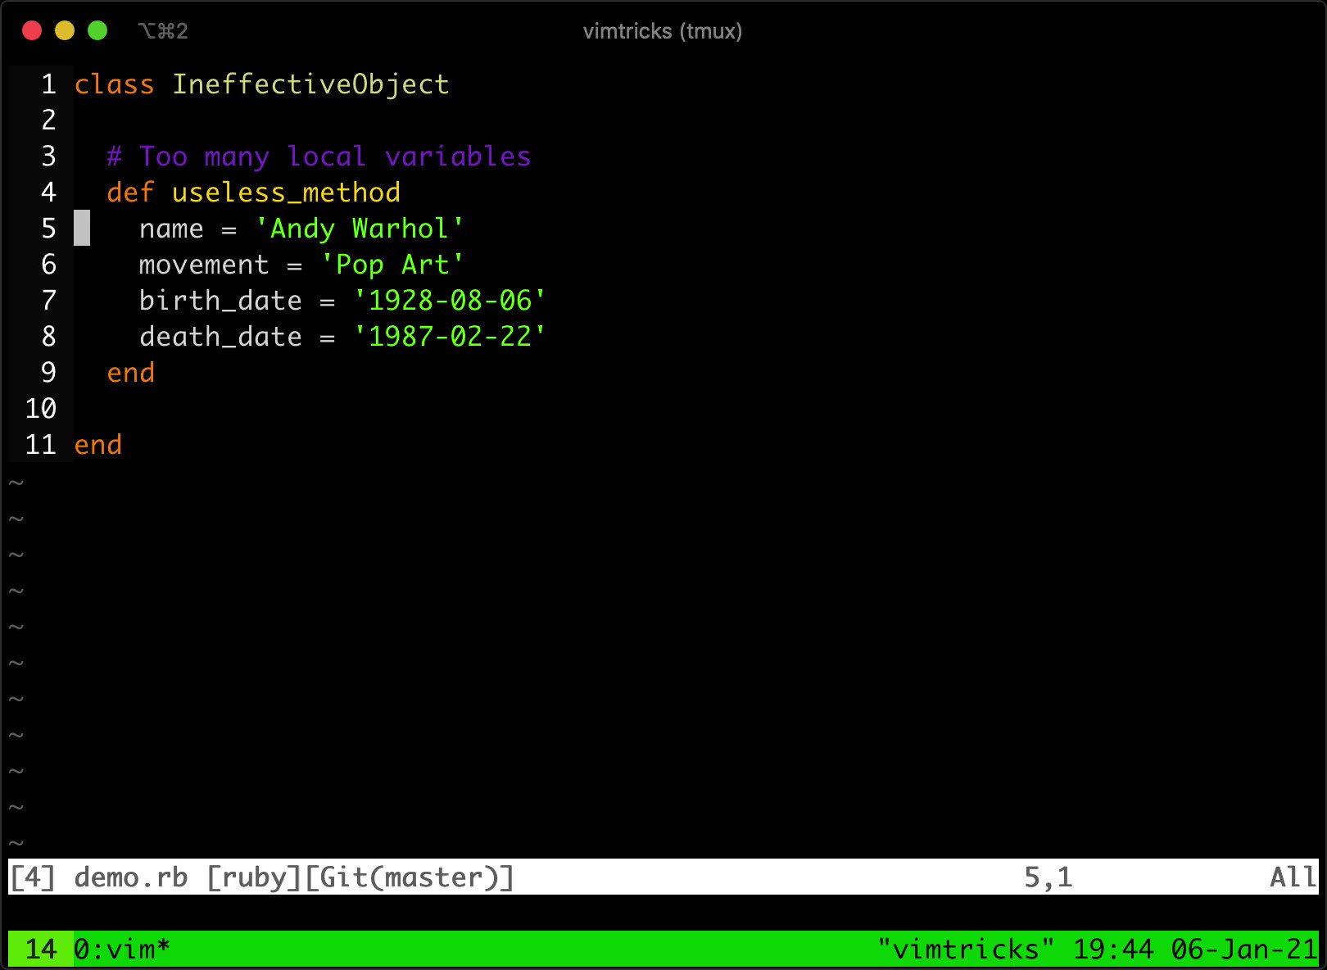This screenshot has height=970, width=1327.
Task: Click the demo.rb filename in statusline
Action: tap(129, 876)
